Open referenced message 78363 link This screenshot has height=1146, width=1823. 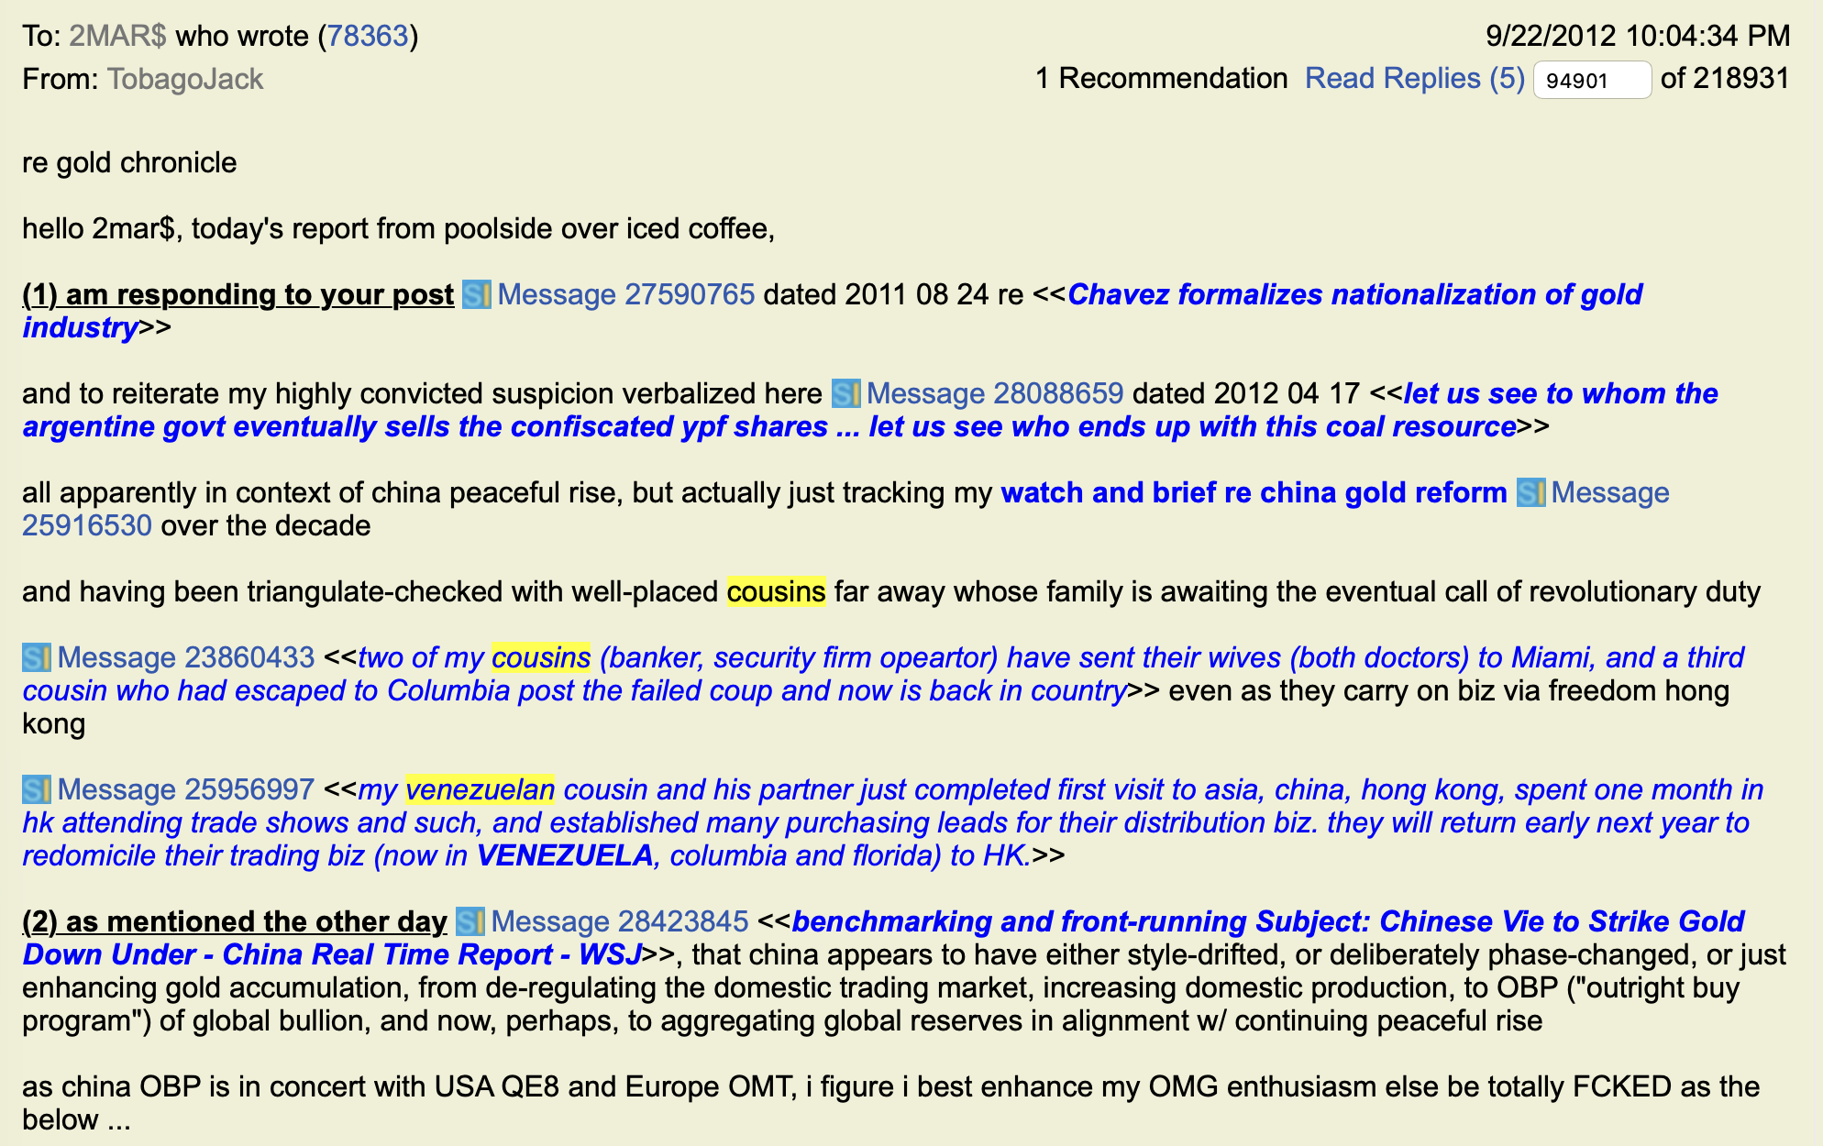368,36
